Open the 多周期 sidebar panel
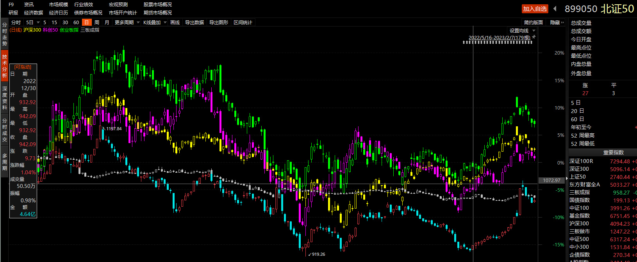The width and height of the screenshot is (637, 262). coord(4,162)
